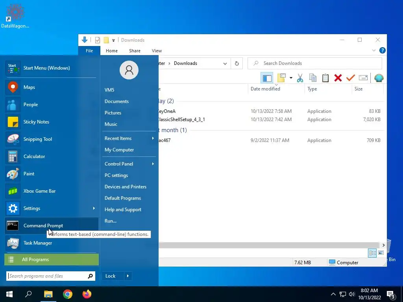Screen dimensions: 403x302
Task: Expand the Settings submenu arrow
Action: click(94, 208)
